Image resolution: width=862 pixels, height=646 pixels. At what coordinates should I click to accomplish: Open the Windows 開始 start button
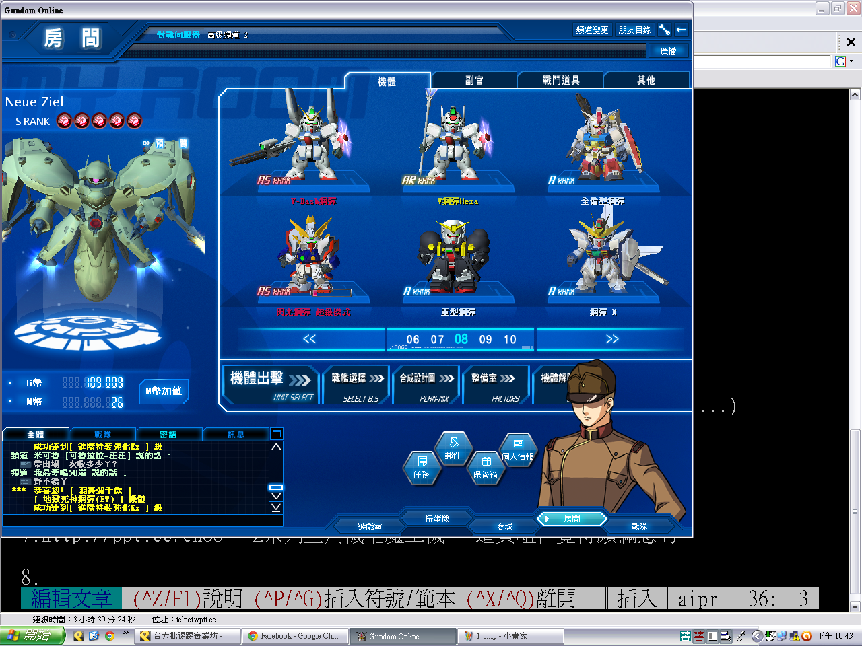32,636
